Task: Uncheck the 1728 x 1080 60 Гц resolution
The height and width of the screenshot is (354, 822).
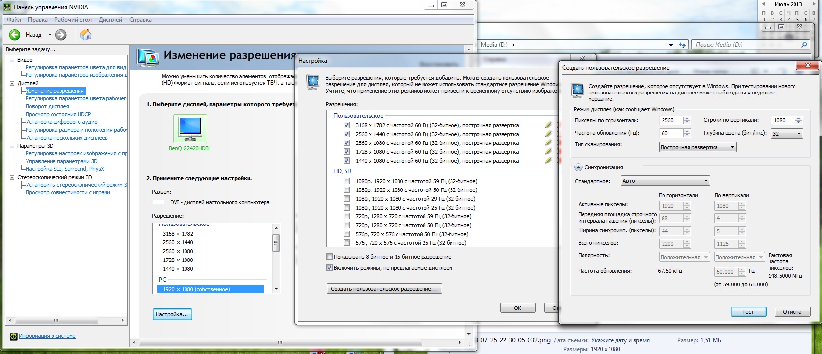Action: (347, 152)
